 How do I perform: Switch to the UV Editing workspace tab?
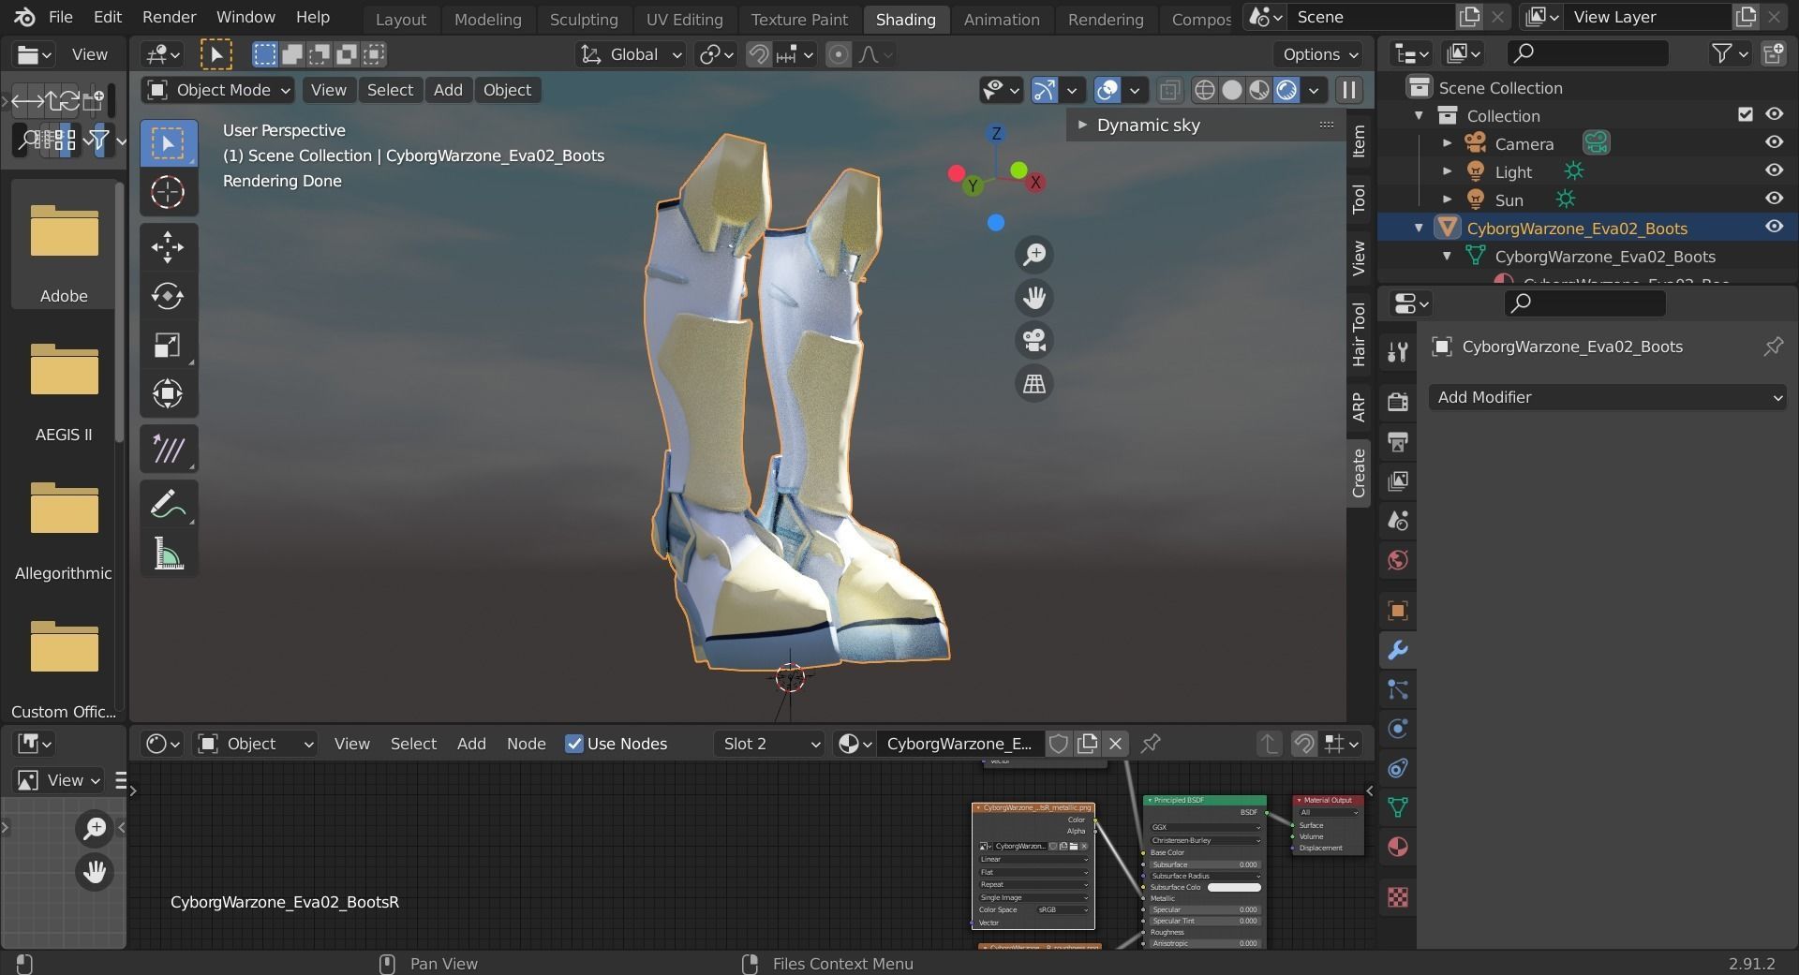coord(684,20)
